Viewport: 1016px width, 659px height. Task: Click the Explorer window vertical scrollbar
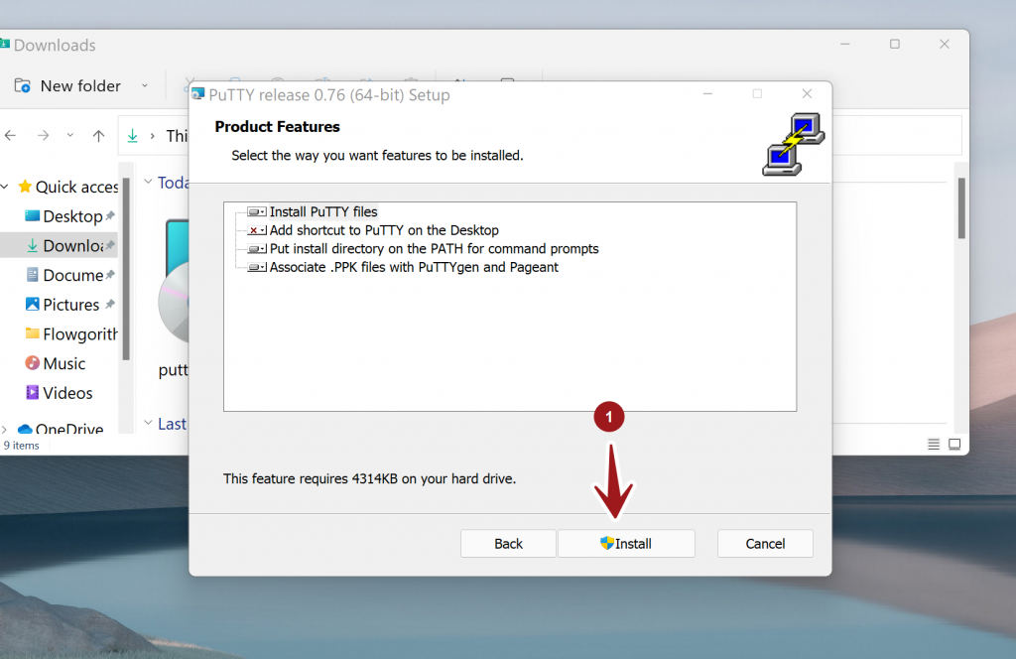[960, 209]
